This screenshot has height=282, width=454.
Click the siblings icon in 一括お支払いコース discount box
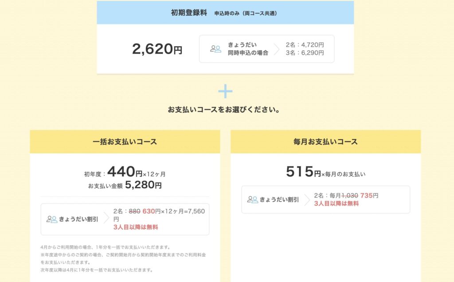tap(52, 219)
